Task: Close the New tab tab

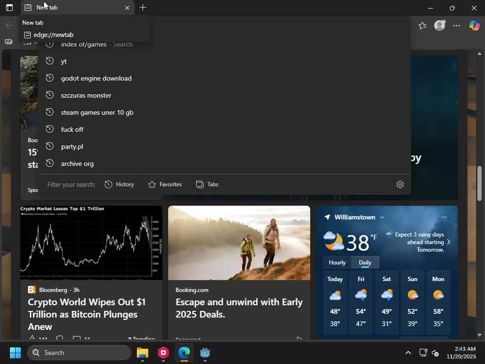Action: pyautogui.click(x=127, y=8)
